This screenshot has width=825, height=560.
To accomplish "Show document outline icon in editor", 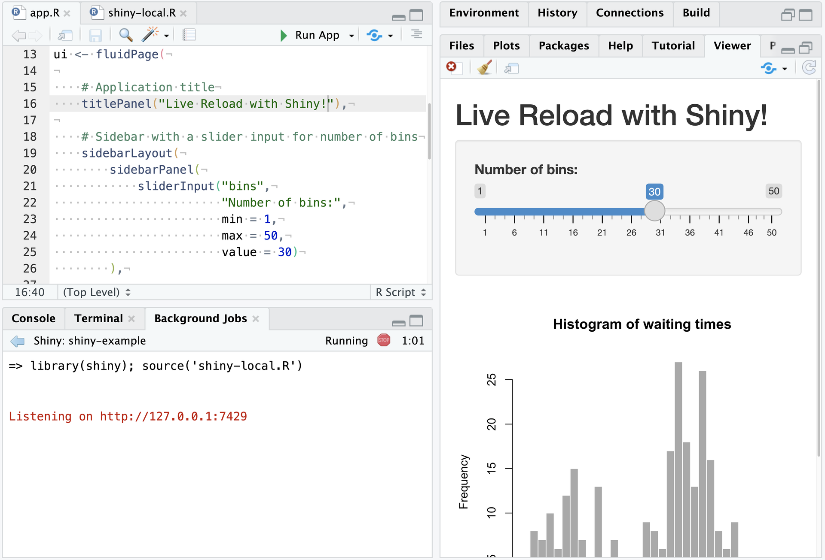I will click(416, 34).
